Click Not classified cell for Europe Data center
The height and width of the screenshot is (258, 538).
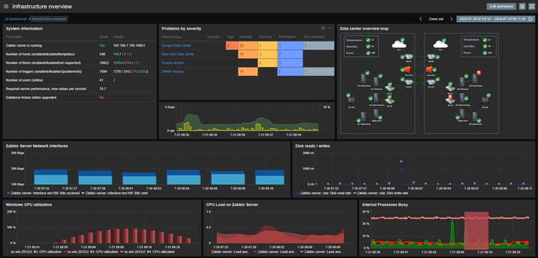(318, 45)
